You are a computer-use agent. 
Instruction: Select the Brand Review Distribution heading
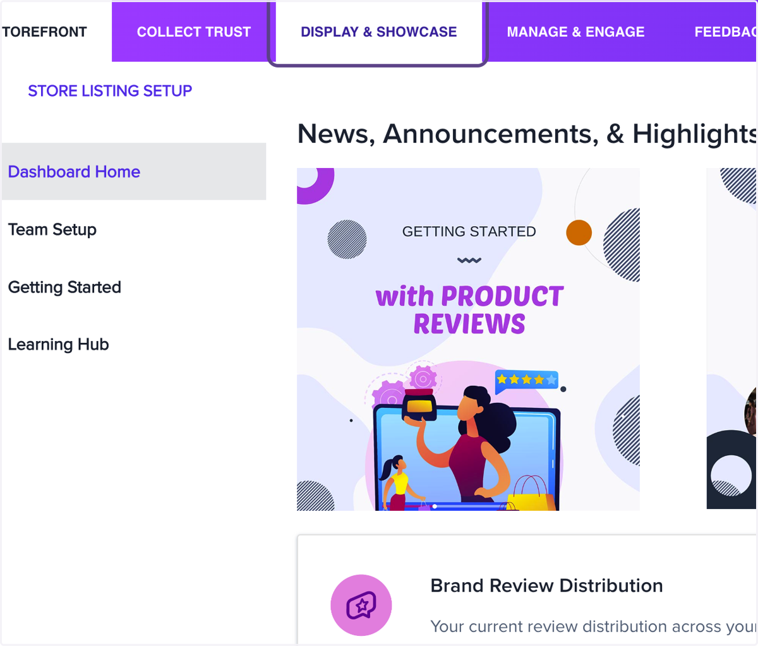coord(546,586)
